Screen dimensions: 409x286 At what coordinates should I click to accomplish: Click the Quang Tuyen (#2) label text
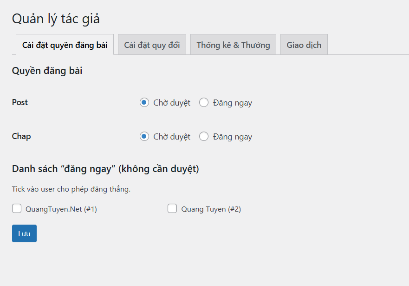click(x=211, y=209)
